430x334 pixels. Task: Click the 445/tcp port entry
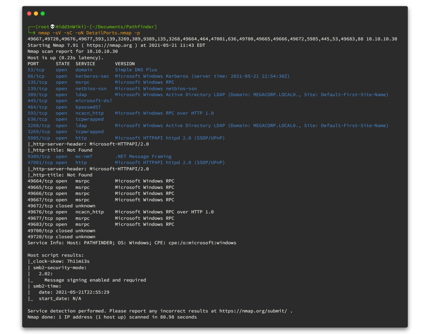click(x=37, y=101)
